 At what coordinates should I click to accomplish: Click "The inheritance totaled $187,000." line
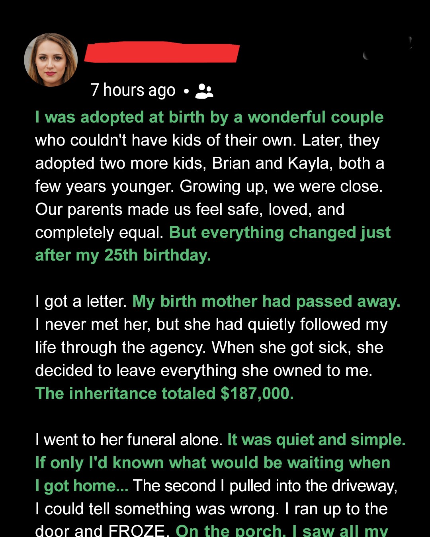click(164, 394)
